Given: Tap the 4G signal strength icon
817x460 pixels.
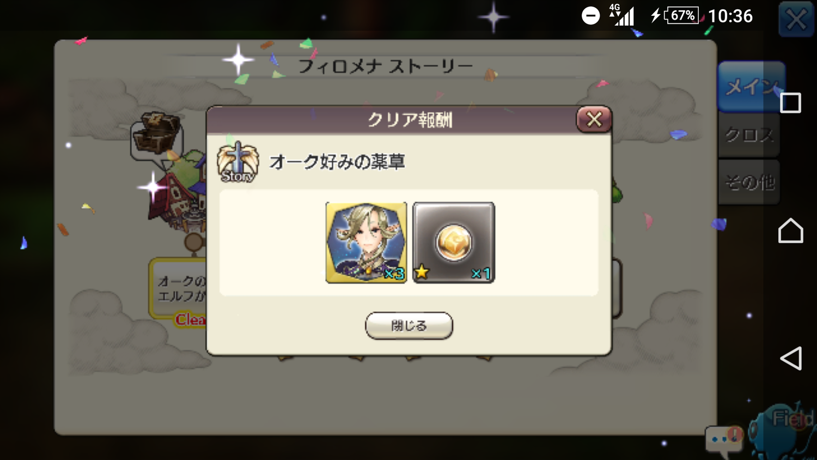Looking at the screenshot, I should pyautogui.click(x=622, y=15).
